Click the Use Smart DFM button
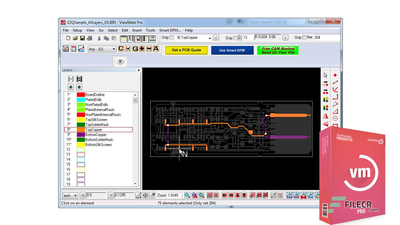400x225 pixels. coord(232,50)
